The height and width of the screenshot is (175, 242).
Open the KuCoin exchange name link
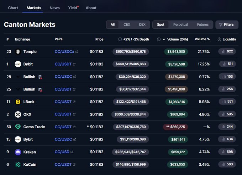tap(30, 165)
